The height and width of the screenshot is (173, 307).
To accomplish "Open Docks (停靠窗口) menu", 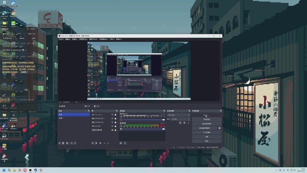I will tap(83, 39).
